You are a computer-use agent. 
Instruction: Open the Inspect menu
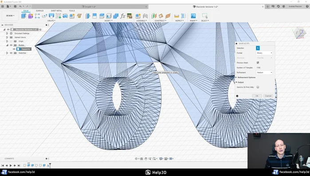179,20
